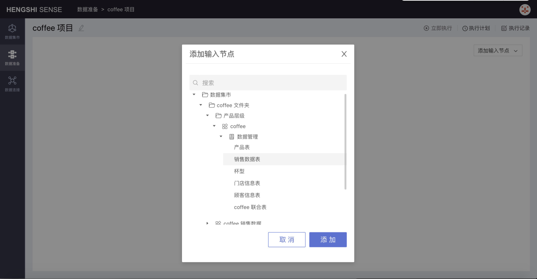Expand the coffee 销售数据 node
The height and width of the screenshot is (279, 537).
tap(207, 223)
